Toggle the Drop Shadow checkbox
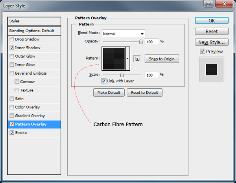This screenshot has width=236, height=183. coord(11,39)
